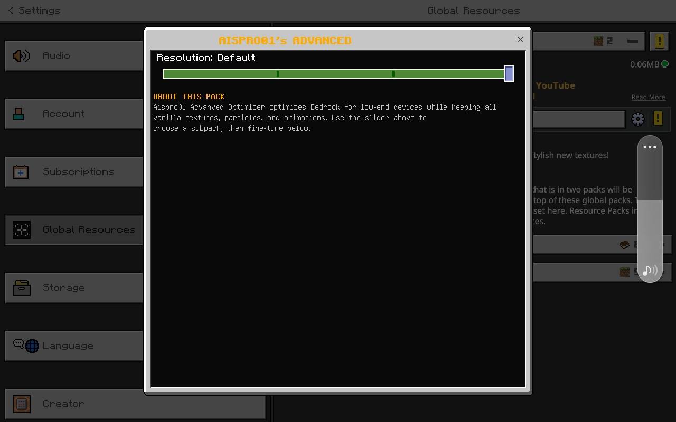The width and height of the screenshot is (676, 422).
Task: Click the Global Resources header title
Action: [x=473, y=11]
